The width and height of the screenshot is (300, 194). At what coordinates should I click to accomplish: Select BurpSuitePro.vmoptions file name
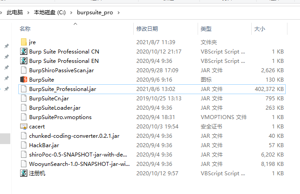pyautogui.click(x=60, y=117)
